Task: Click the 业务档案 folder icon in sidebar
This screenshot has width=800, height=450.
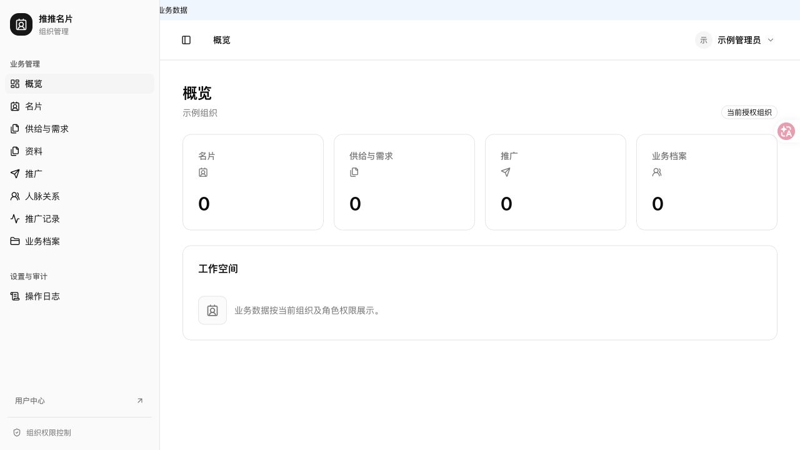Action: [x=15, y=241]
